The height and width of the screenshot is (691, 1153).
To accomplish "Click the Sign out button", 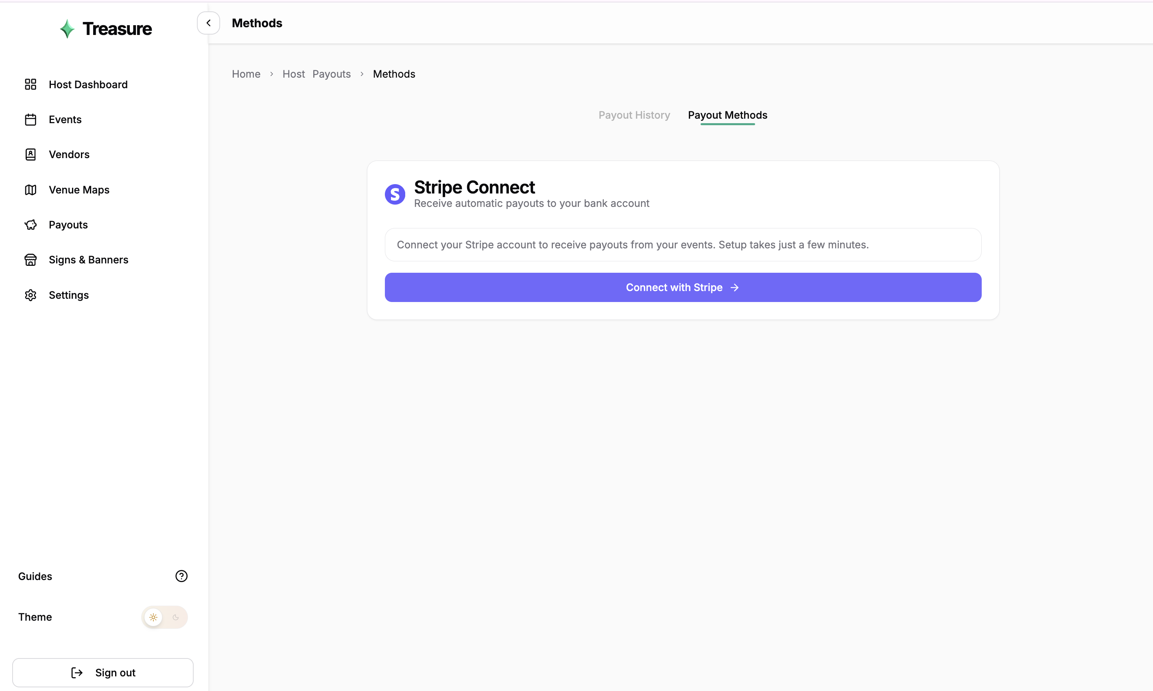I will (103, 672).
